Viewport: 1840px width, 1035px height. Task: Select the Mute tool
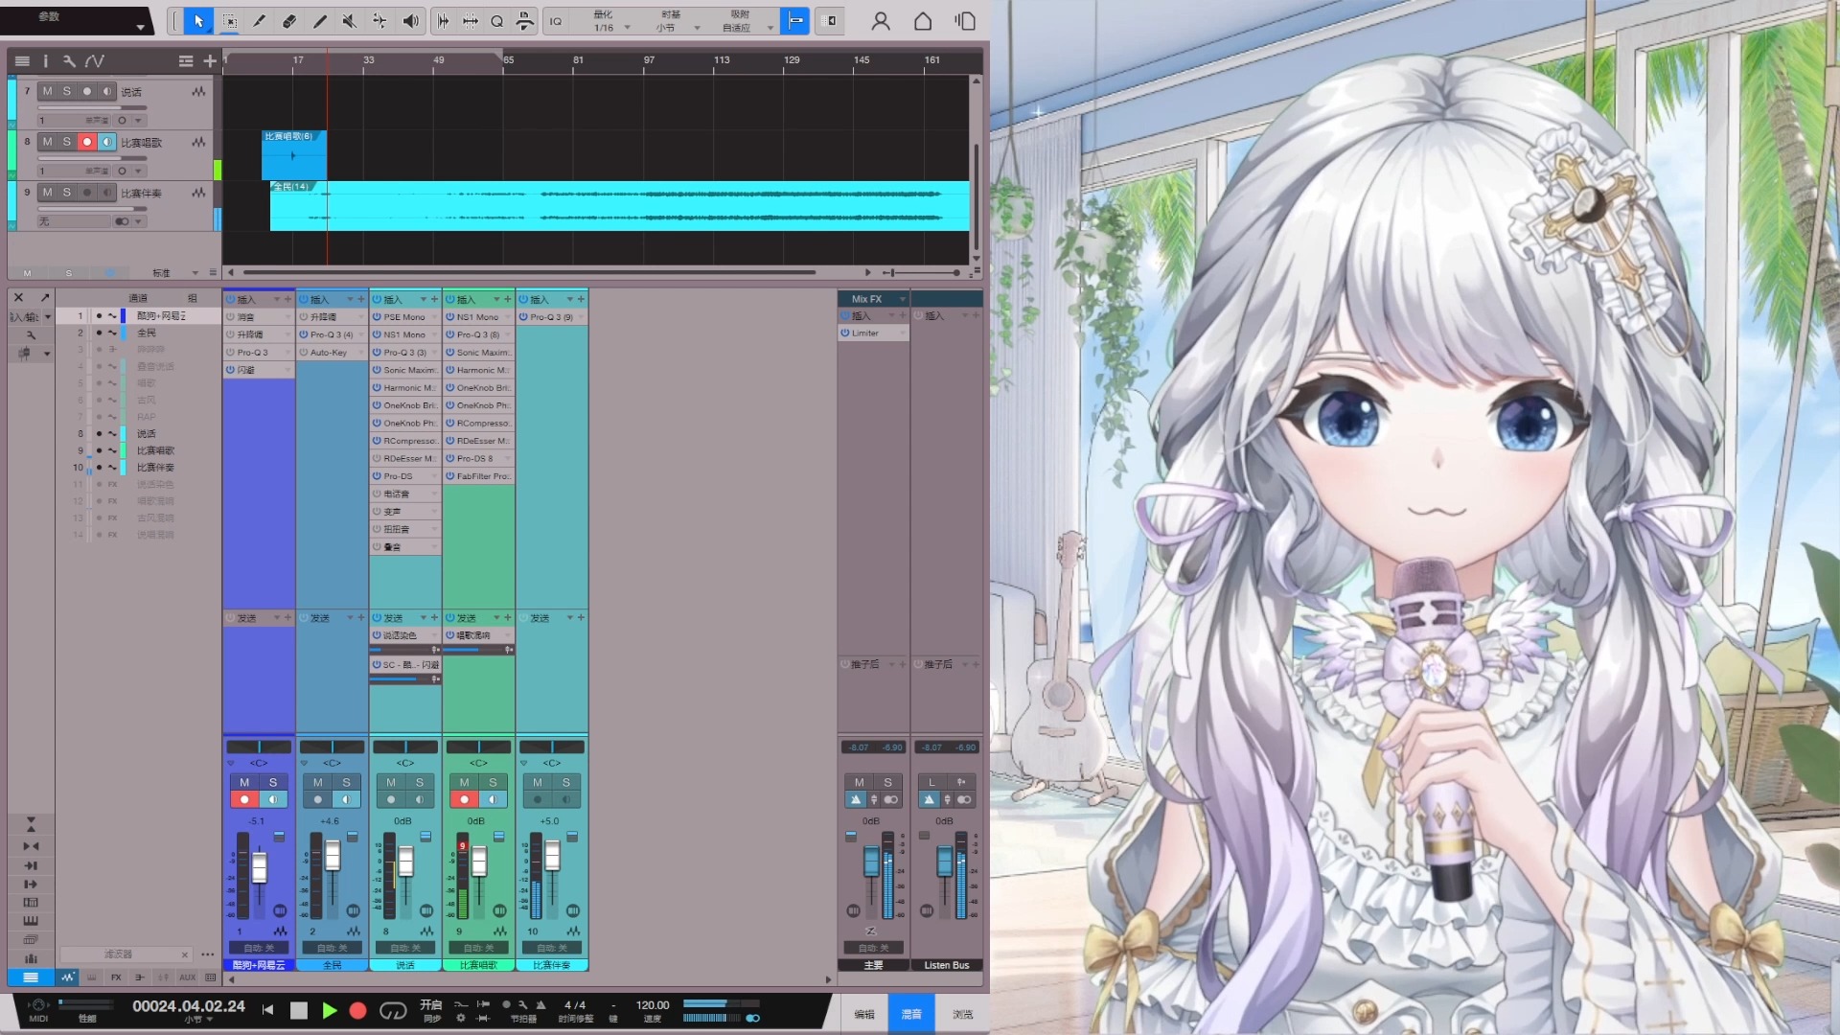click(x=350, y=21)
